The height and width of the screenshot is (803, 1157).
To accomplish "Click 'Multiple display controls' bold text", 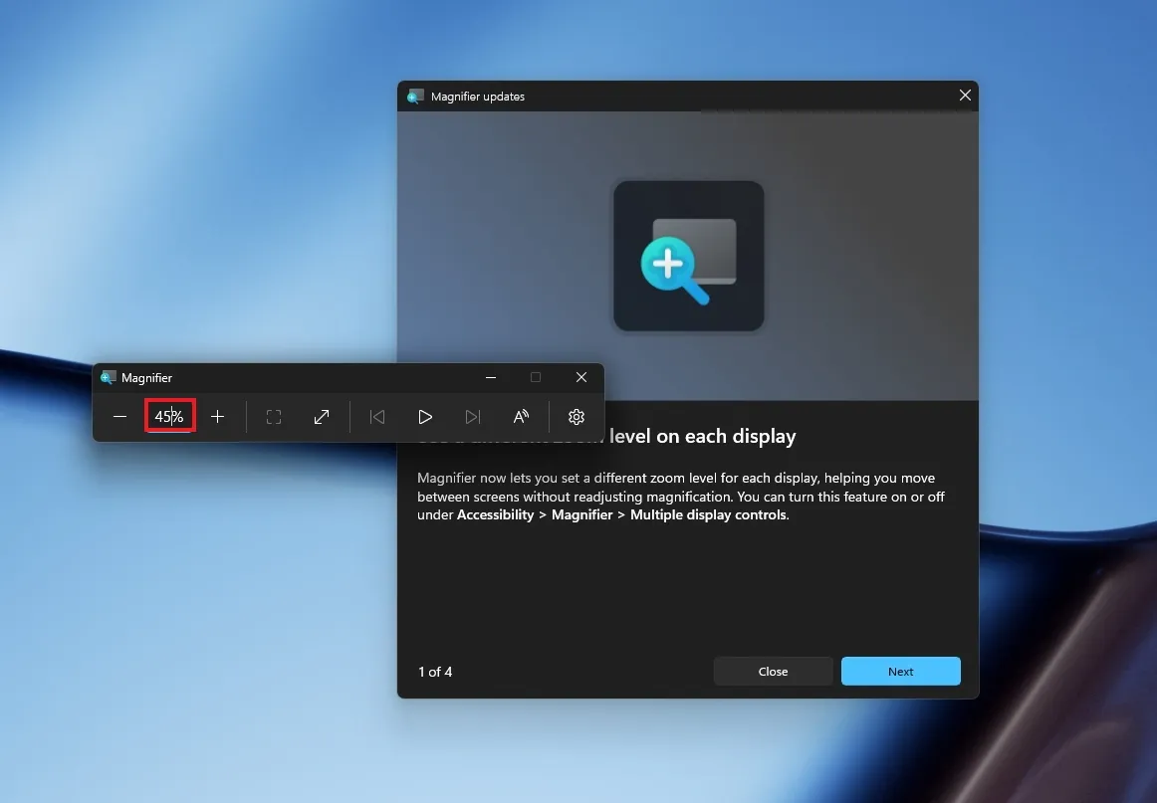I will (708, 514).
